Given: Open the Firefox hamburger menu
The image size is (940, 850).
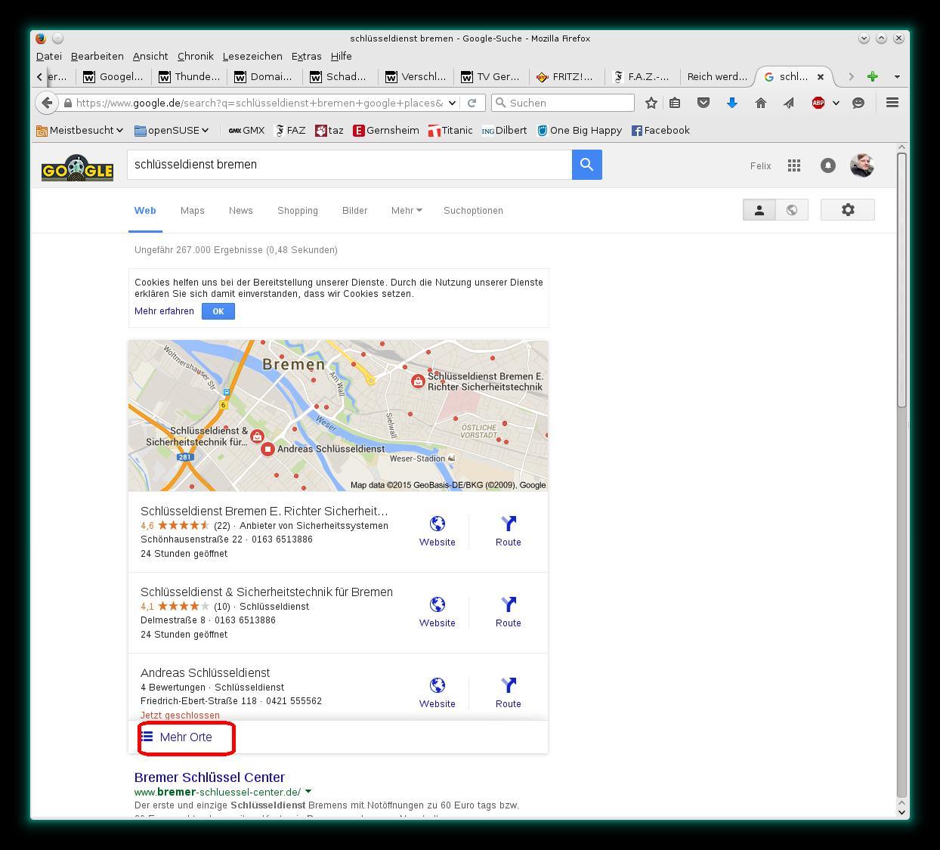Looking at the screenshot, I should tap(892, 103).
